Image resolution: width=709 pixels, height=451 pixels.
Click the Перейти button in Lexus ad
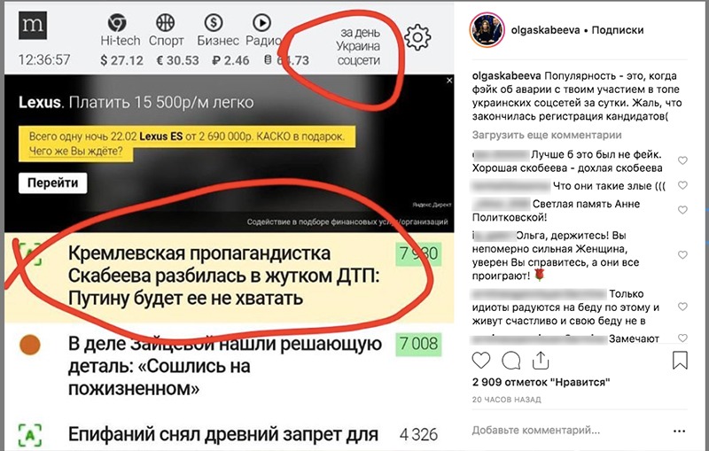click(53, 183)
